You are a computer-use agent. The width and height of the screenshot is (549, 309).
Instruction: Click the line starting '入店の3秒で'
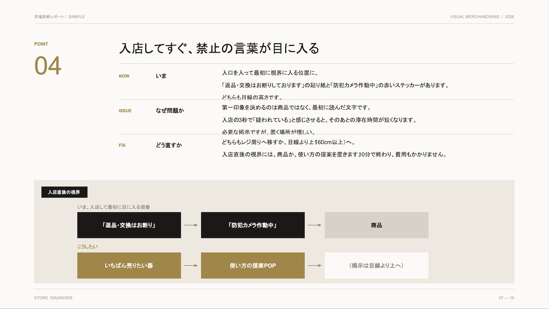(319, 120)
